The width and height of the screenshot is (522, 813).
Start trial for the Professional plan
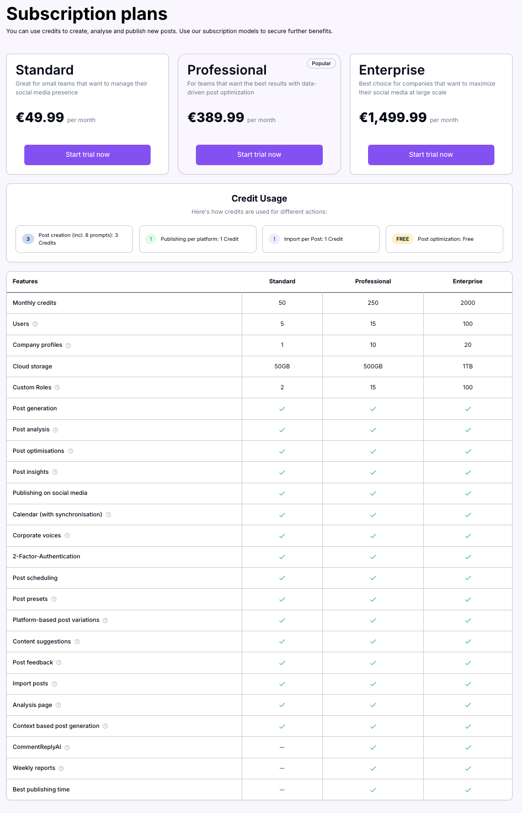[x=259, y=155]
